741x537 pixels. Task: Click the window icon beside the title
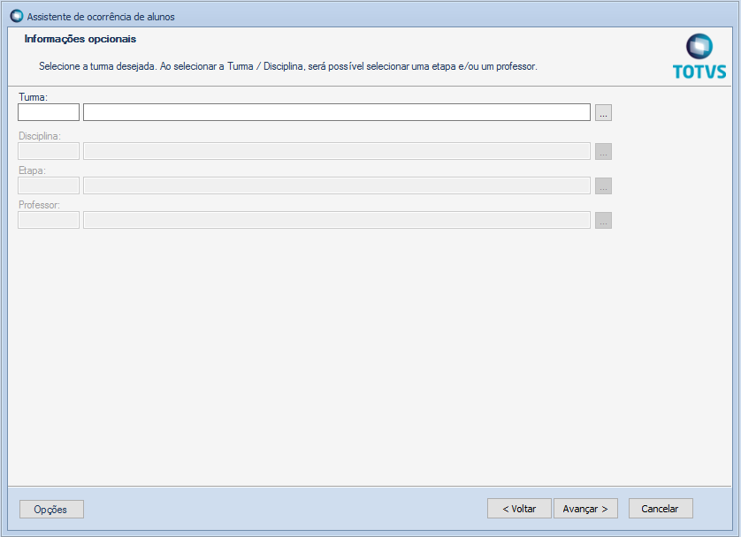(x=17, y=16)
